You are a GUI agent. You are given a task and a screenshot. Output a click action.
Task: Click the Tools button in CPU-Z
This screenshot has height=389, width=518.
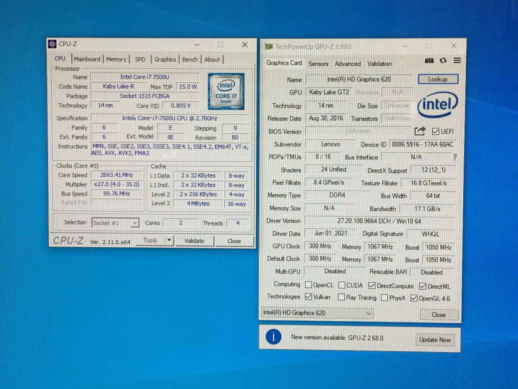[150, 240]
